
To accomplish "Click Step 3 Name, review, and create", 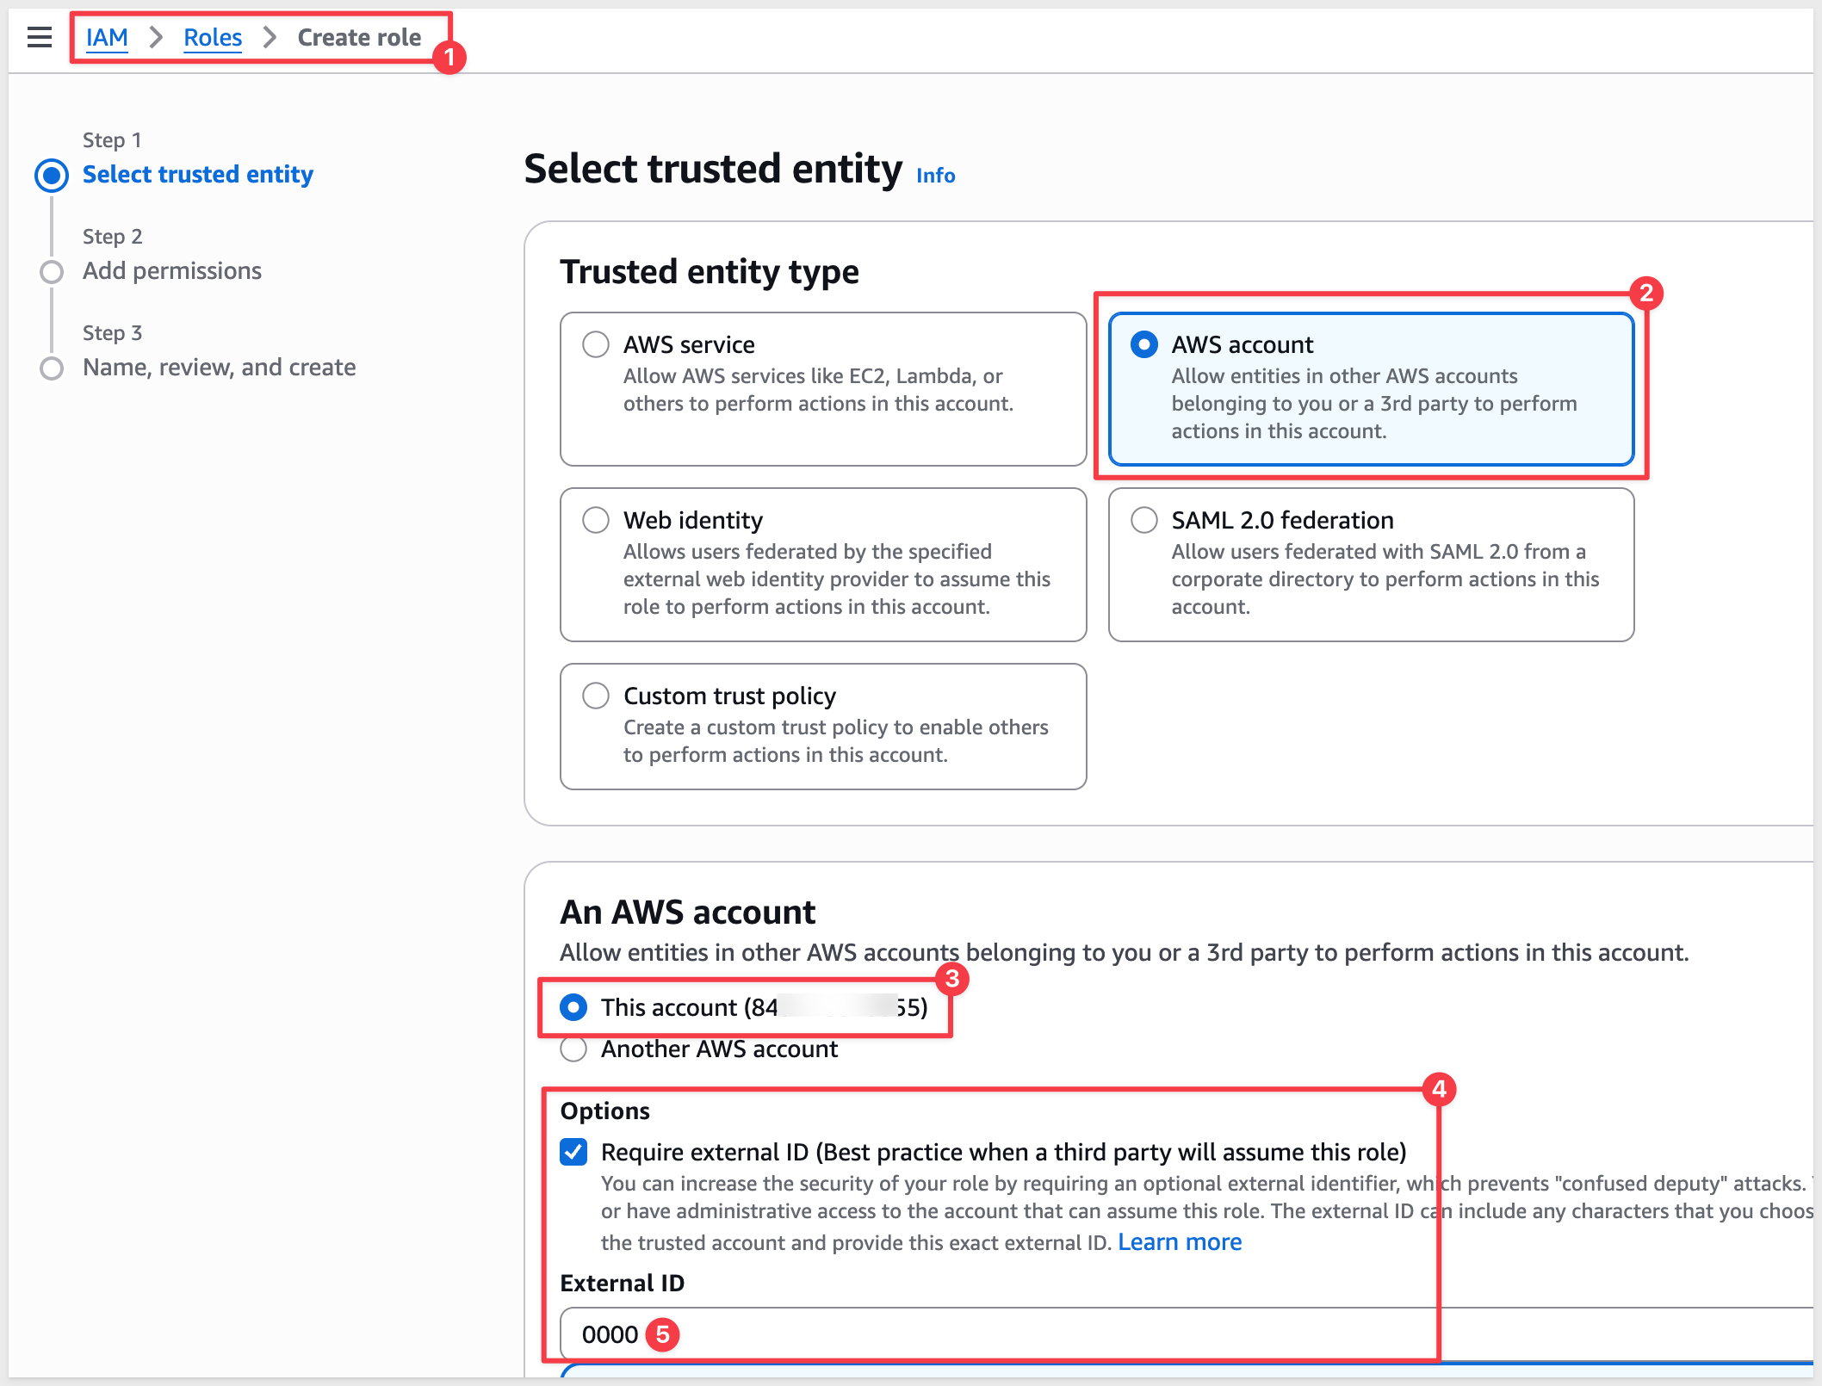I will click(x=220, y=367).
